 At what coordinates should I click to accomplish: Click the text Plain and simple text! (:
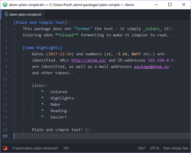[x=61, y=130]
